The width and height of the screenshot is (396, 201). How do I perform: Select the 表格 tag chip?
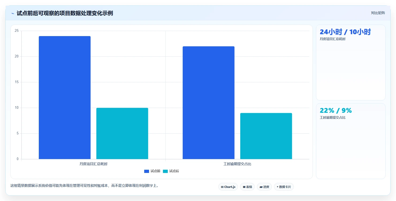pyautogui.click(x=247, y=187)
